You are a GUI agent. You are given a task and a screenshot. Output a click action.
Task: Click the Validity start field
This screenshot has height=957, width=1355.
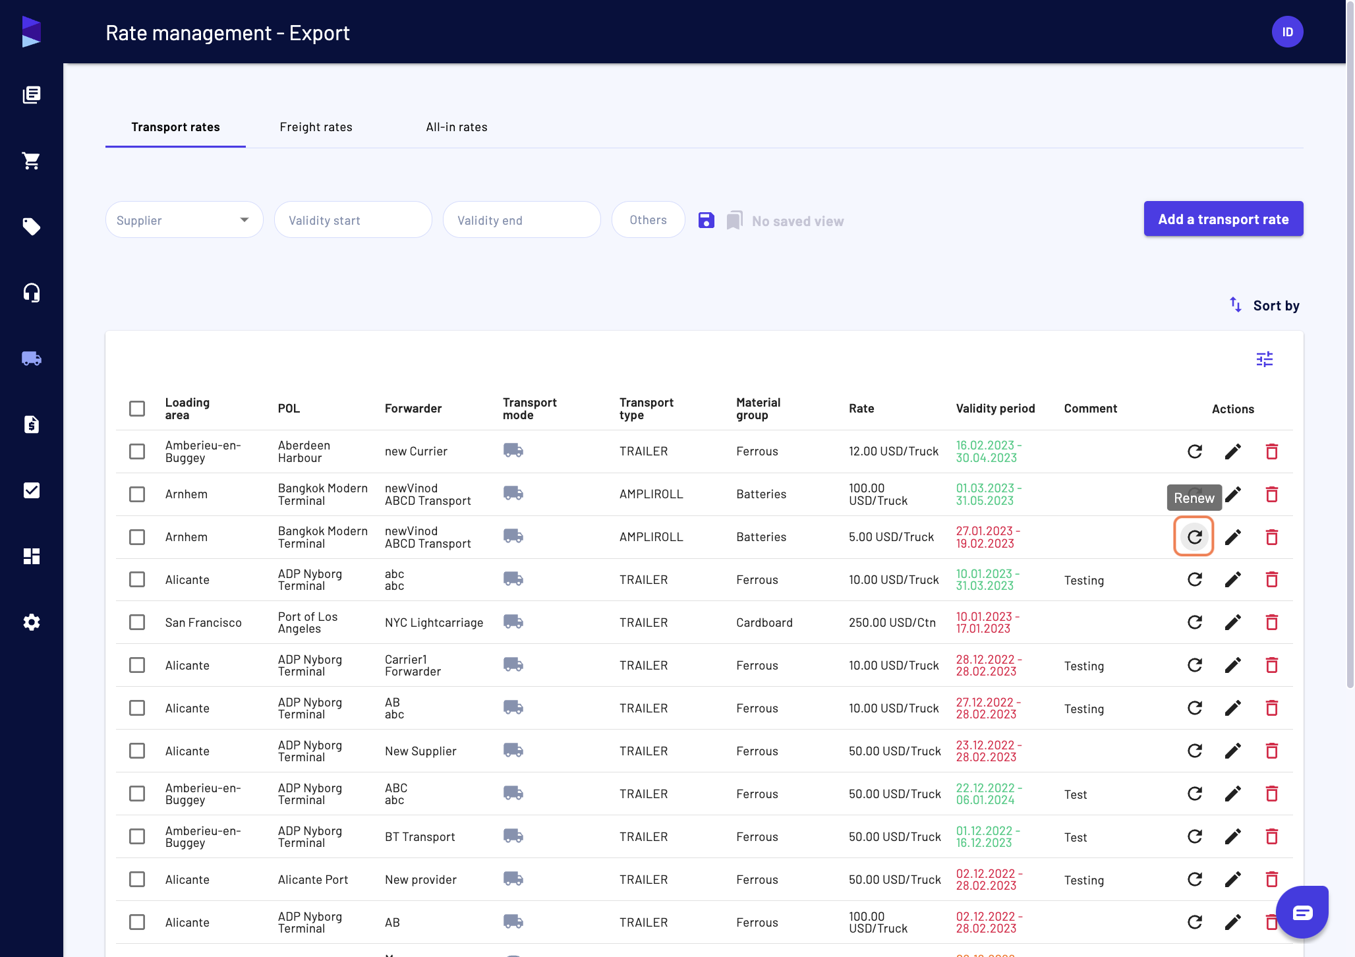click(353, 220)
